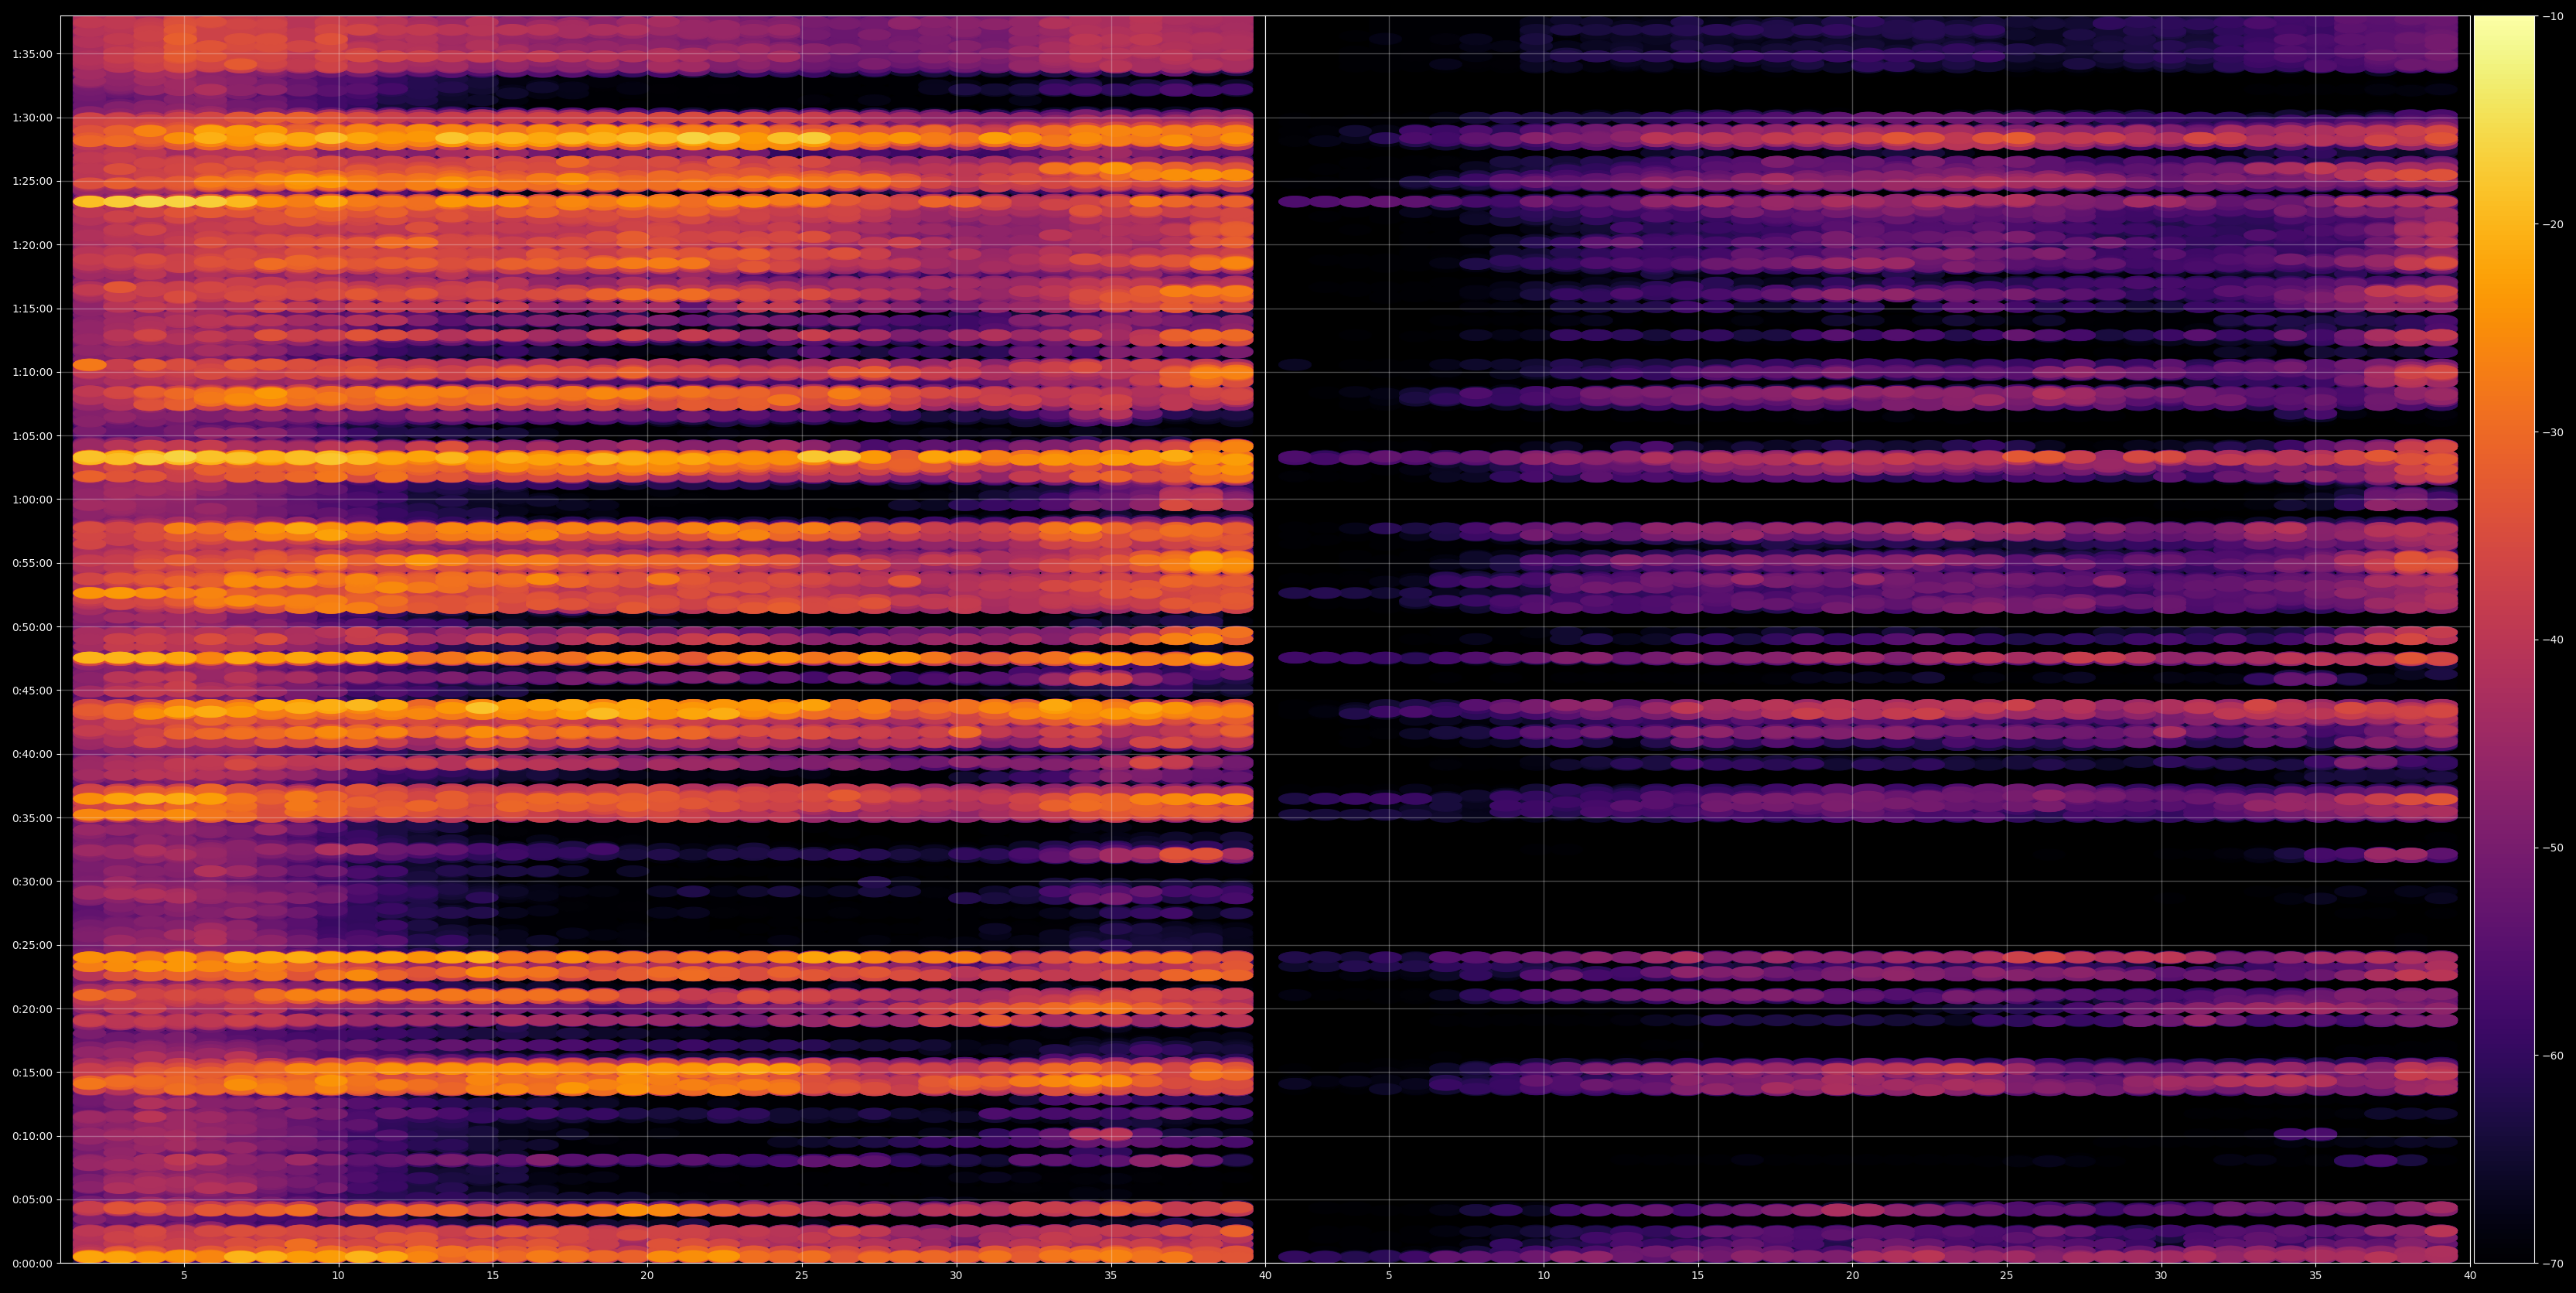Choose x-axis label 40 ending the left heatmap
Viewport: 2576px width, 1293px height.
1265,1276
